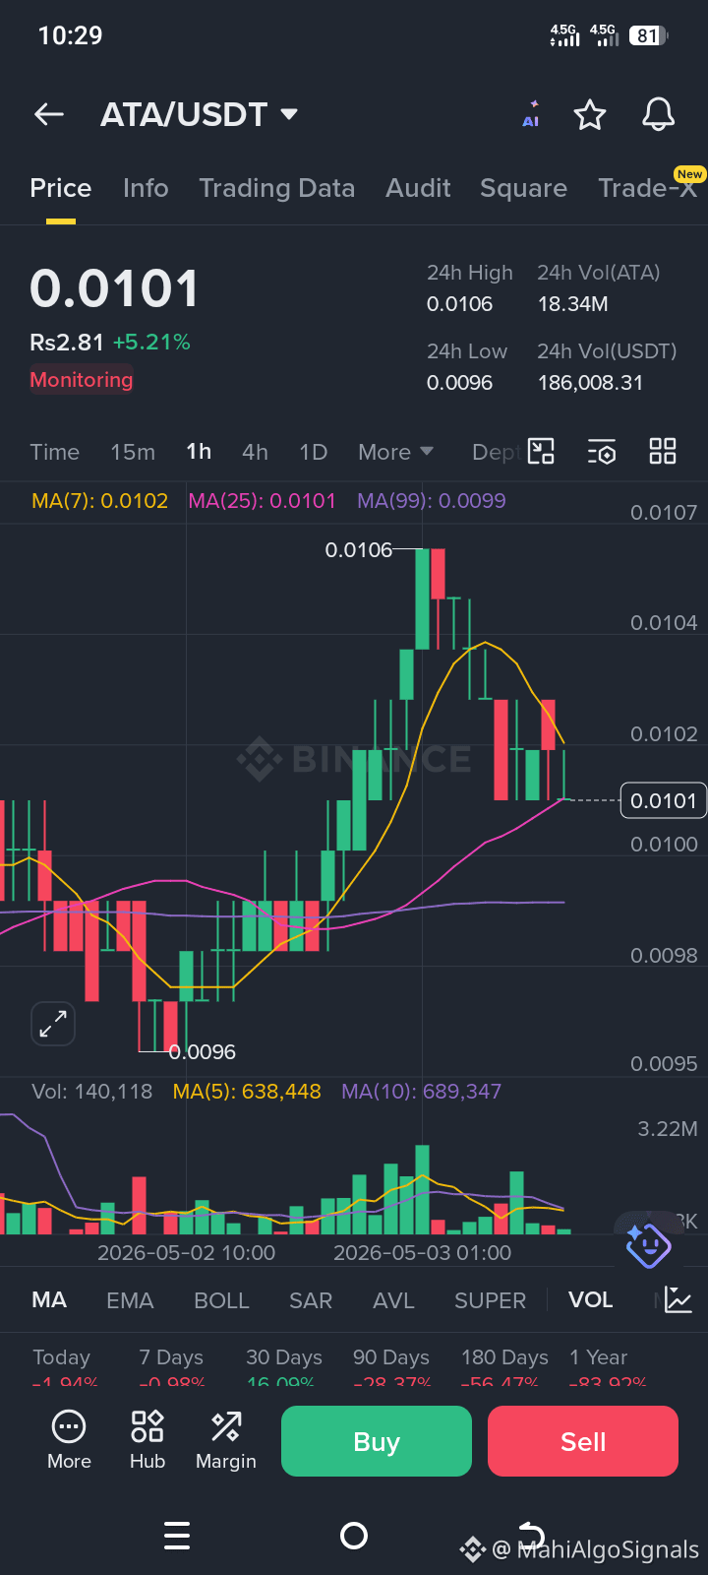The image size is (708, 1575).
Task: Add ATA/USDT to favorites with the star
Action: tap(590, 114)
